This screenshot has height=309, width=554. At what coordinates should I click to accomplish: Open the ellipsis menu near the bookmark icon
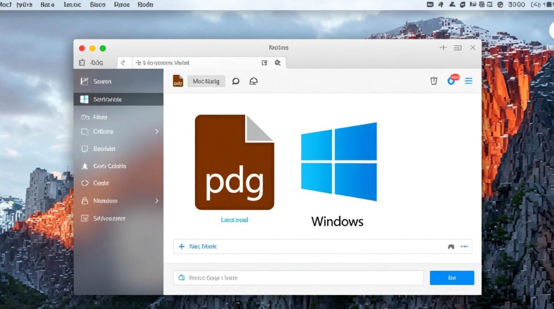pyautogui.click(x=465, y=246)
